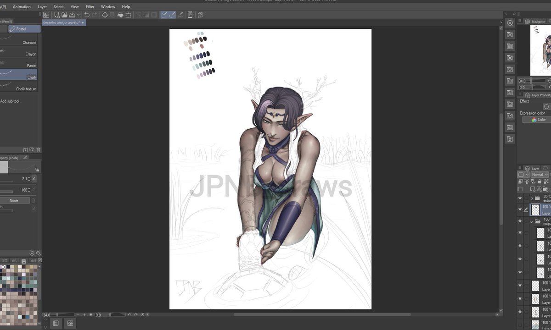The height and width of the screenshot is (330, 551).
Task: Open brush size dropdown next to 2.1
Action: click(34, 179)
